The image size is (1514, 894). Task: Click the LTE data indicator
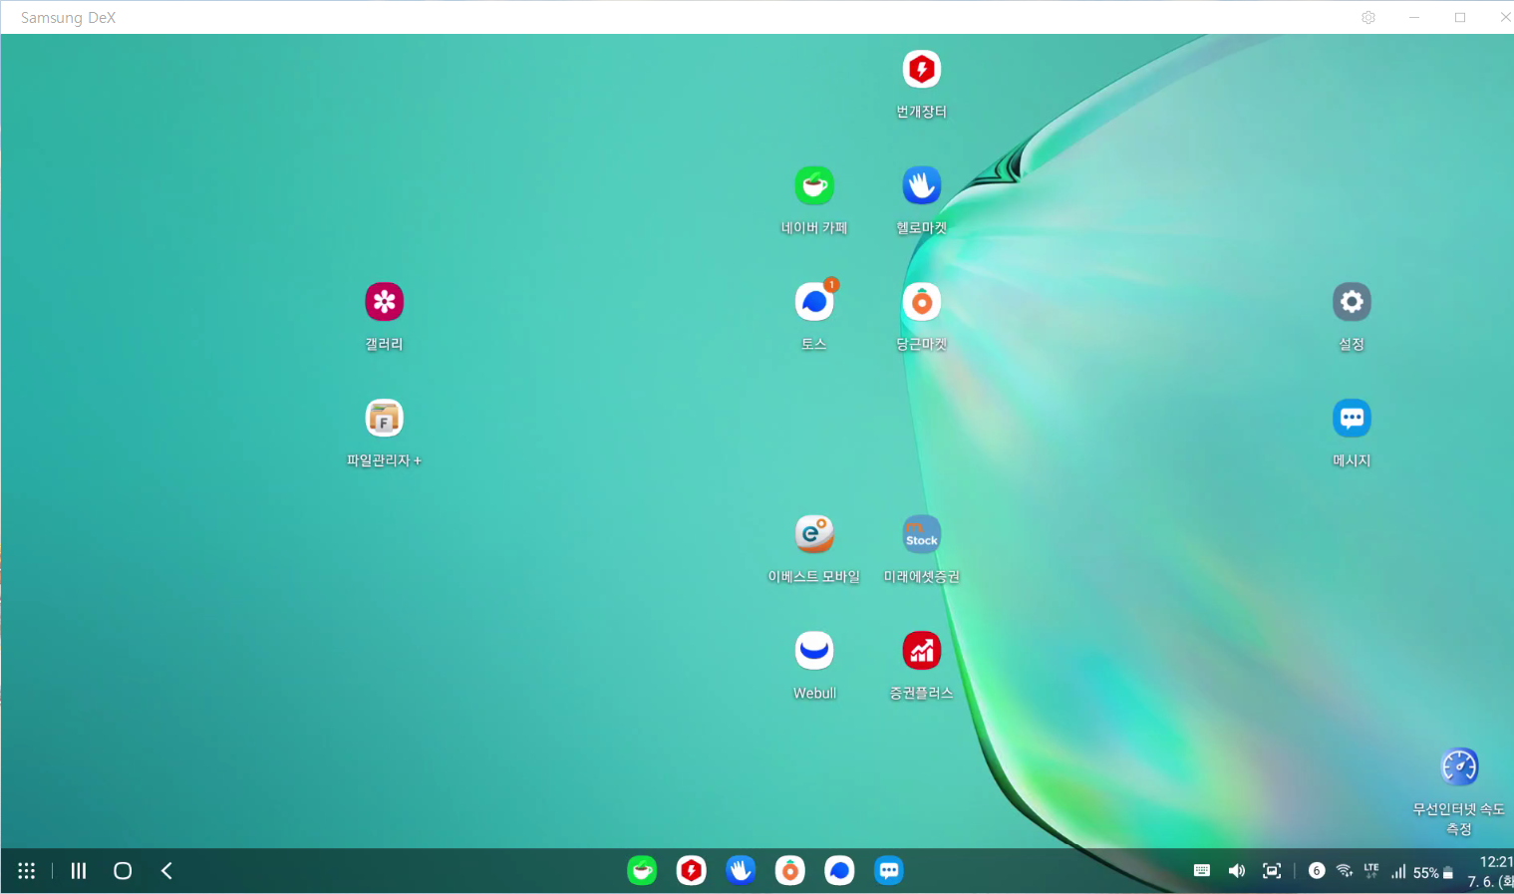1371,870
